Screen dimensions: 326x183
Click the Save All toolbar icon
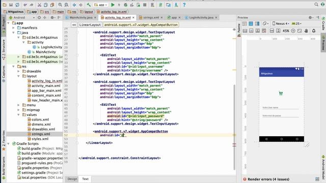pyautogui.click(x=11, y=5)
